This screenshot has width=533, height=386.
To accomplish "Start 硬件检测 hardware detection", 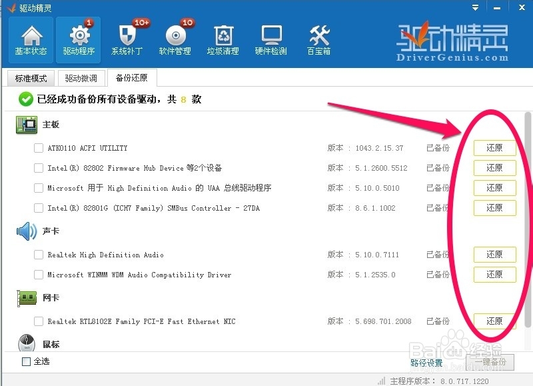I will click(270, 39).
